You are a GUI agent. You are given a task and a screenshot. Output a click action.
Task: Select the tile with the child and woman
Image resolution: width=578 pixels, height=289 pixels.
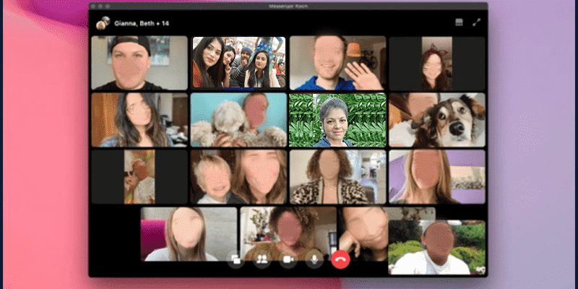click(x=239, y=176)
